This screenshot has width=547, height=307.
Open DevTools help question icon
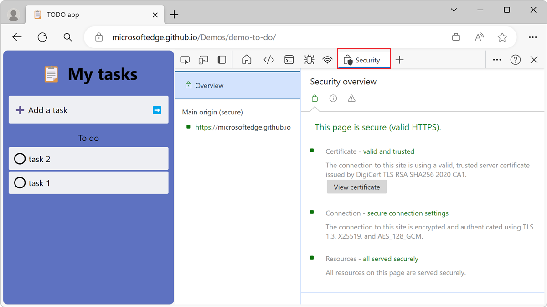point(516,60)
